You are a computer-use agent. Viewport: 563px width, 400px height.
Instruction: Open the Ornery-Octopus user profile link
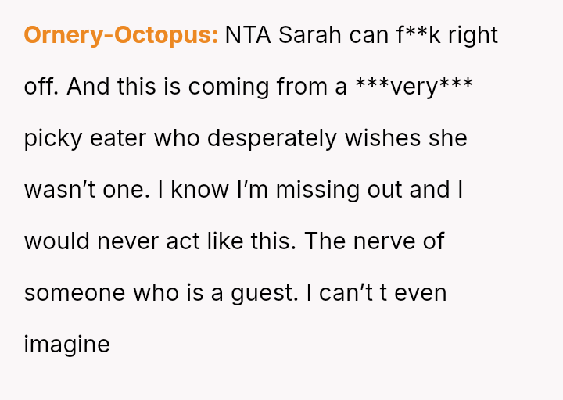120,35
